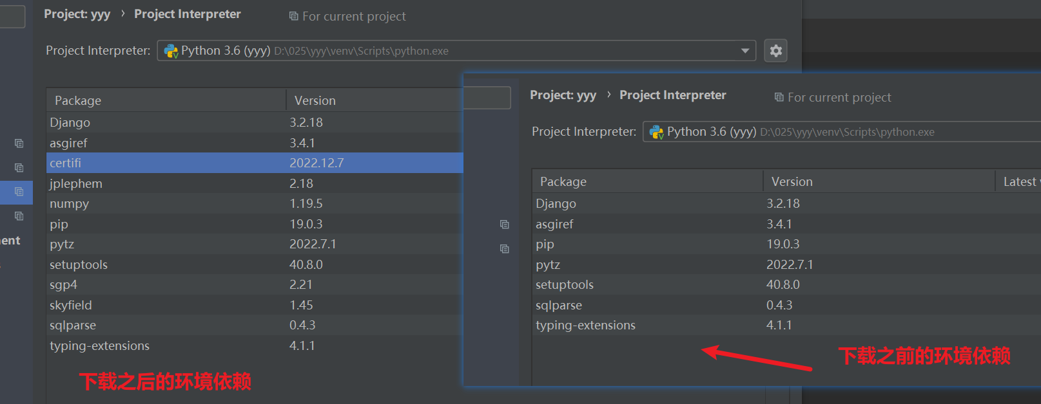The width and height of the screenshot is (1041, 404).
Task: Click the Version column header in left table
Action: (x=315, y=100)
